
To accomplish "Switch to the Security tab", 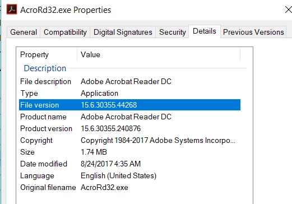I will tap(172, 32).
